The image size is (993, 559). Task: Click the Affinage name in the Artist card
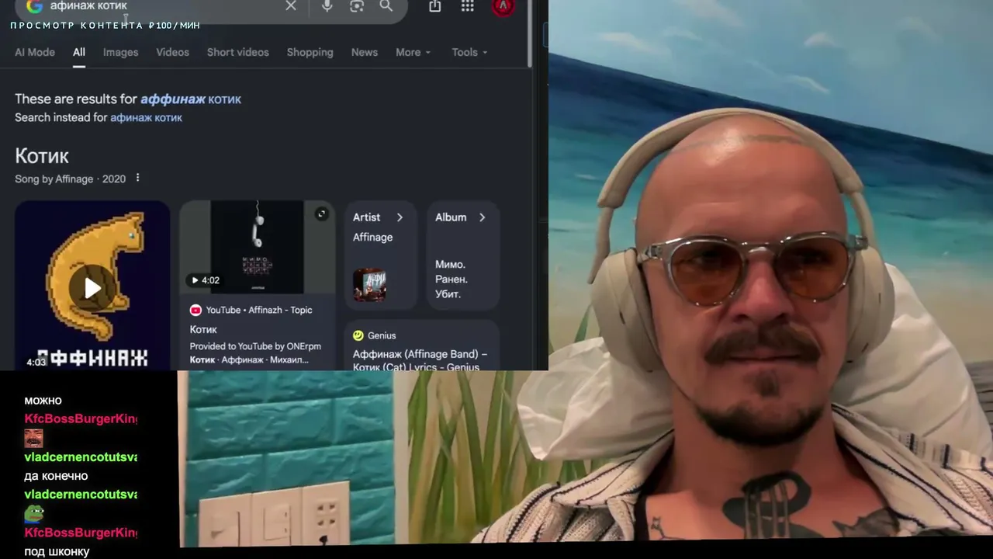point(372,237)
